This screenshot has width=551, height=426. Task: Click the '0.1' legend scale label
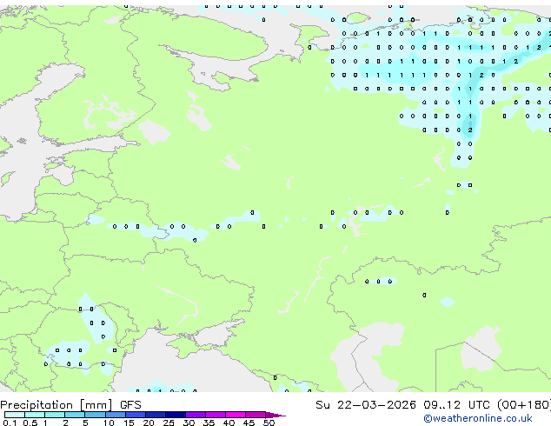10,423
